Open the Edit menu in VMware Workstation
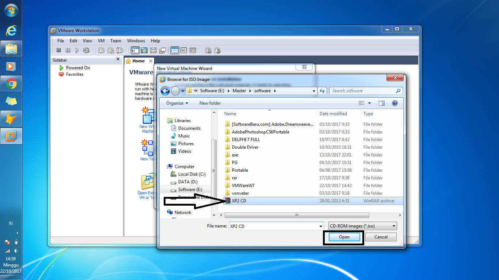The image size is (499, 280). tap(73, 41)
